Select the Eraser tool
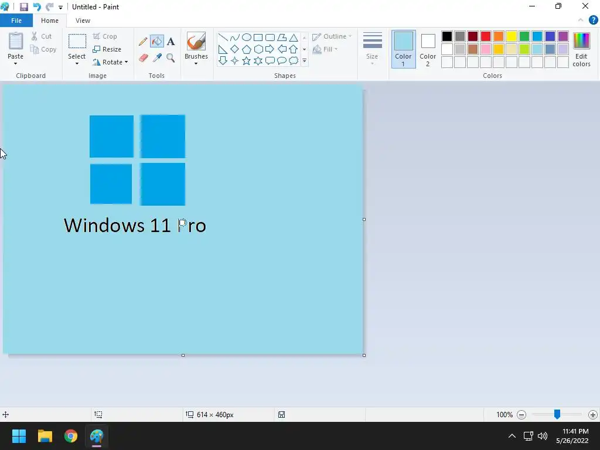 [x=143, y=58]
